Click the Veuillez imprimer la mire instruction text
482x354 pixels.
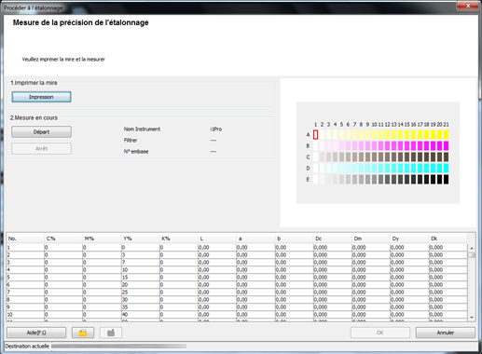(63, 59)
